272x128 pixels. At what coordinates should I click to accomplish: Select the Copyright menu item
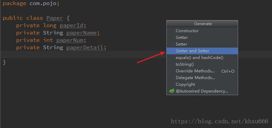[202, 84]
